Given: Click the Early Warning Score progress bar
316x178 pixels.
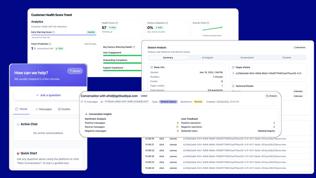Looking at the screenshot, I should coord(64,35).
